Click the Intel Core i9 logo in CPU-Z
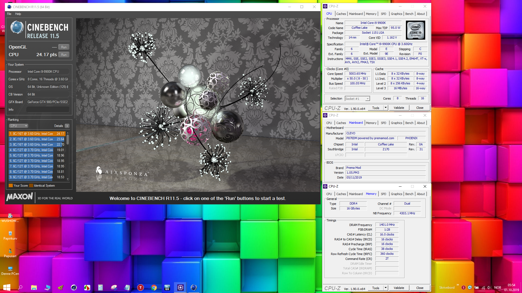Image resolution: width=522 pixels, height=293 pixels. tap(415, 30)
